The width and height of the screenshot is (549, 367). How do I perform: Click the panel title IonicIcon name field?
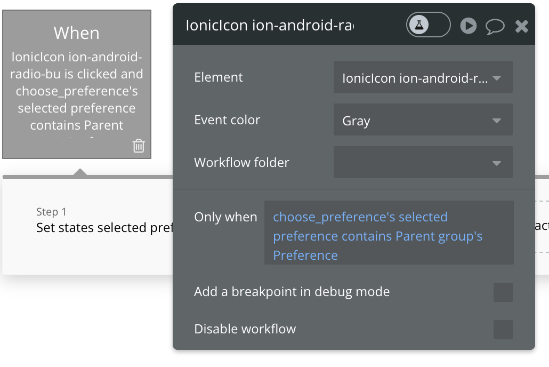(270, 26)
